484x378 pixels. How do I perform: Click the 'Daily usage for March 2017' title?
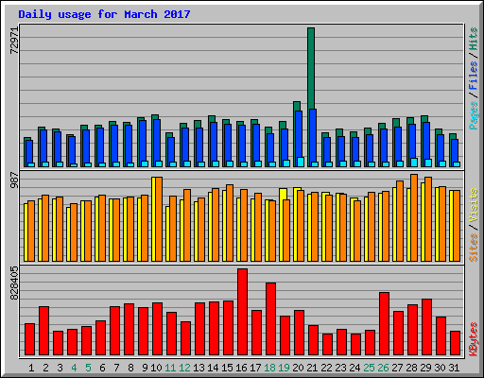pos(104,14)
